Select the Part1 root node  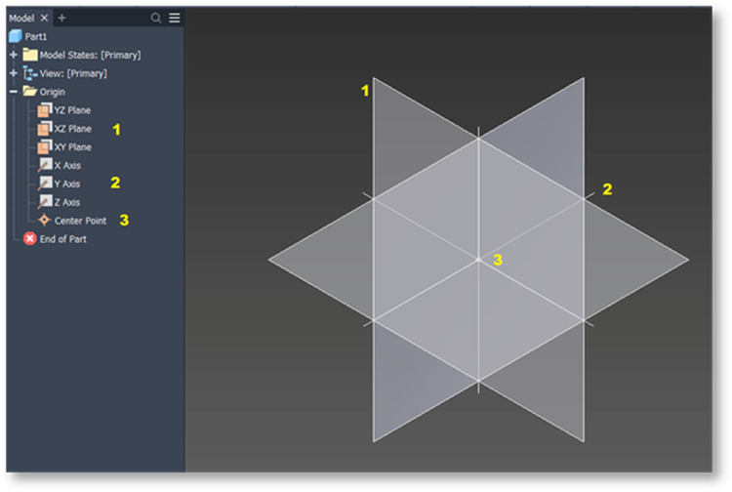[x=36, y=36]
